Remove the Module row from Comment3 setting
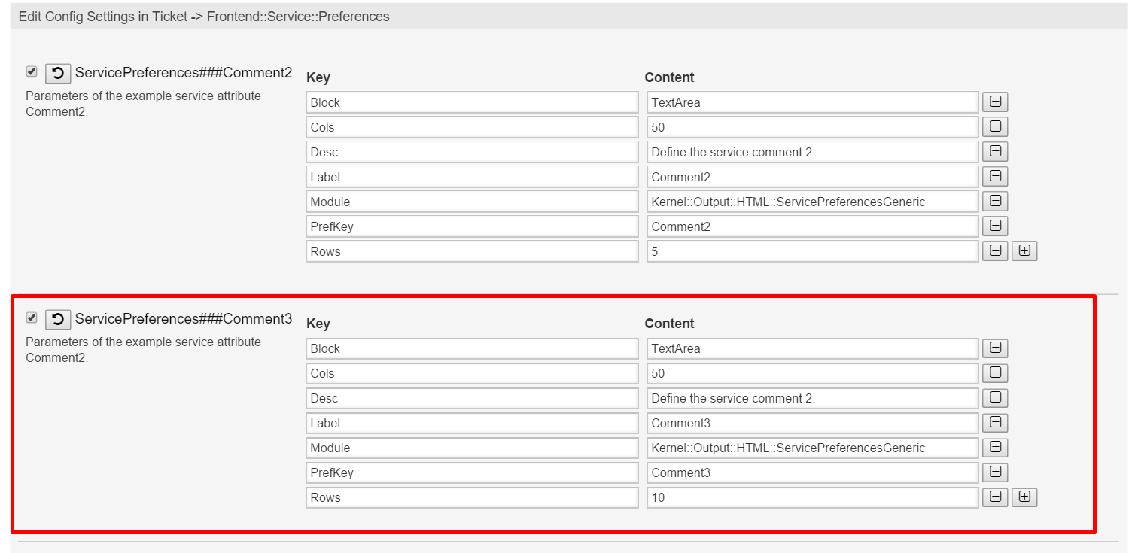This screenshot has height=553, width=1141. 994,447
